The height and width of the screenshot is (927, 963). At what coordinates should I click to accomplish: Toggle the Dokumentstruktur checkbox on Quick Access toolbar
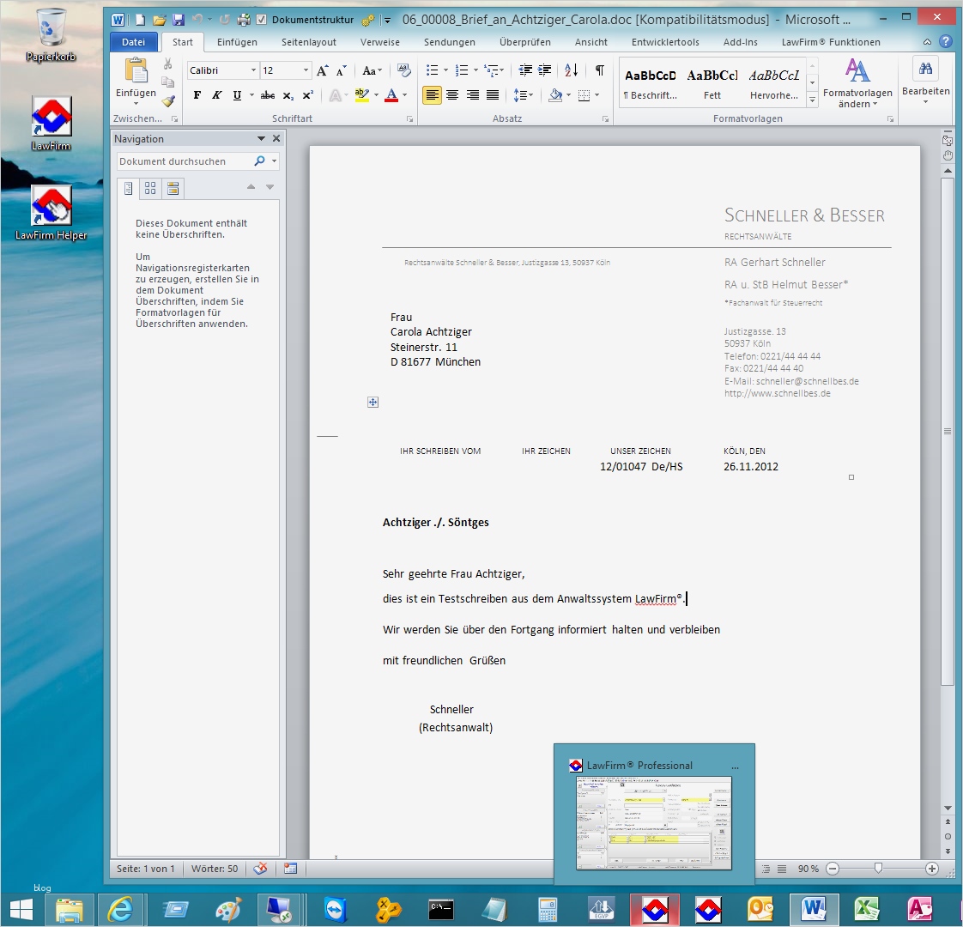point(259,18)
